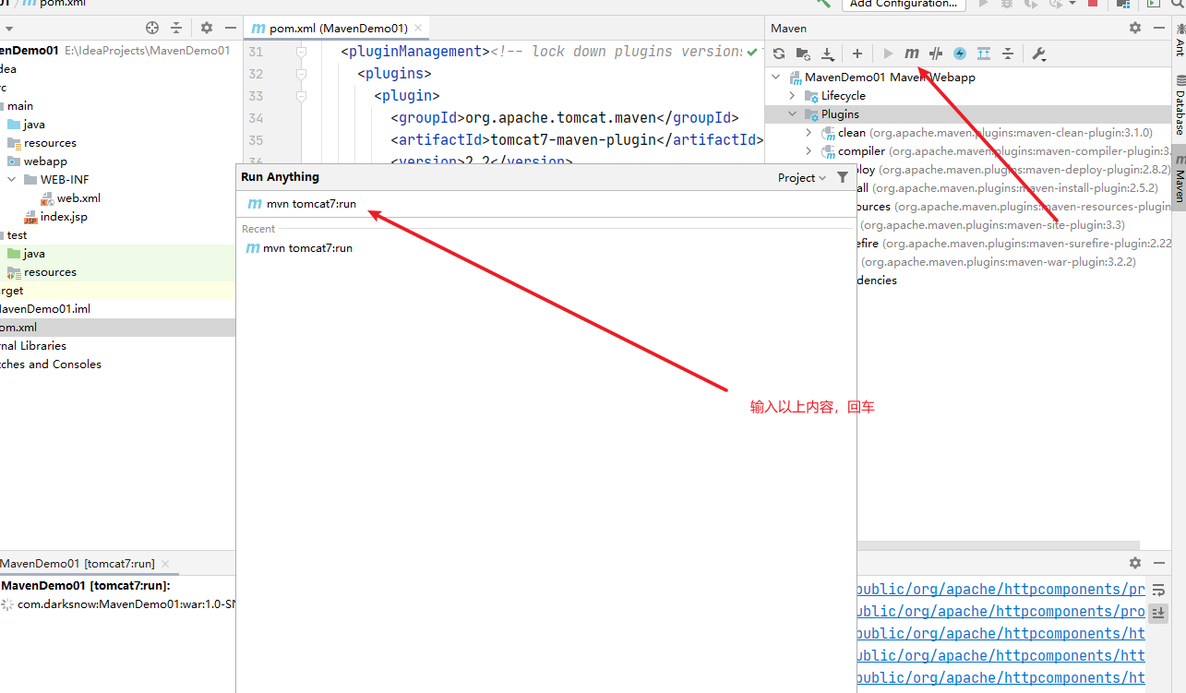
Task: Click the green inspection checkmark in the editor
Action: pos(753,52)
